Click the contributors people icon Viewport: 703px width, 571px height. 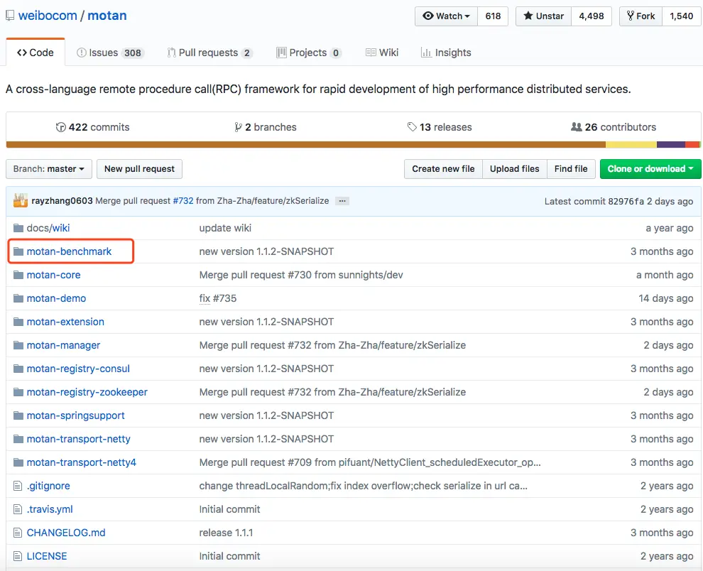click(x=576, y=127)
